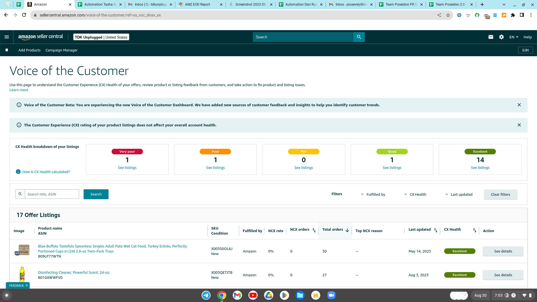Screen dimensions: 537x302
Task: Focus the Search title, ASIN input field
Action: click(52, 194)
